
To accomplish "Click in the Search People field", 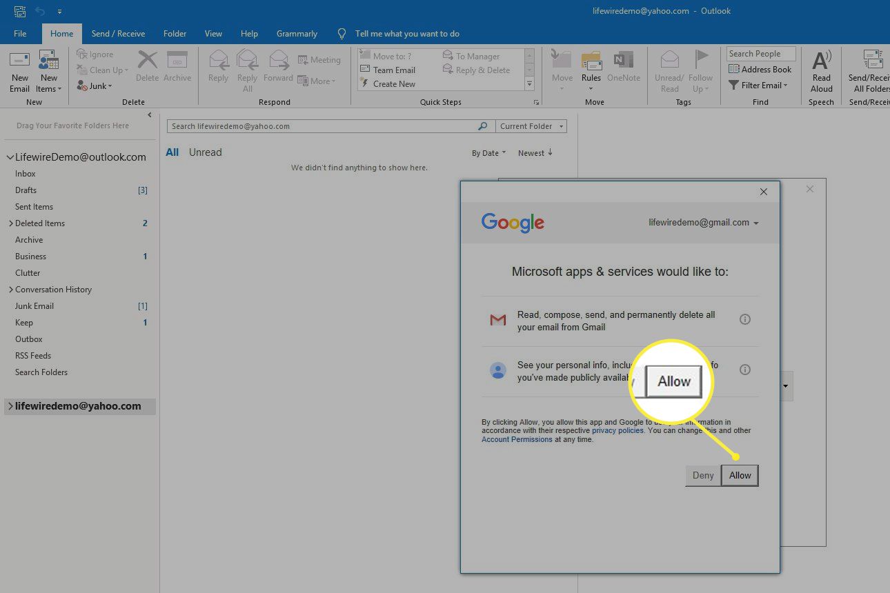I will [761, 54].
